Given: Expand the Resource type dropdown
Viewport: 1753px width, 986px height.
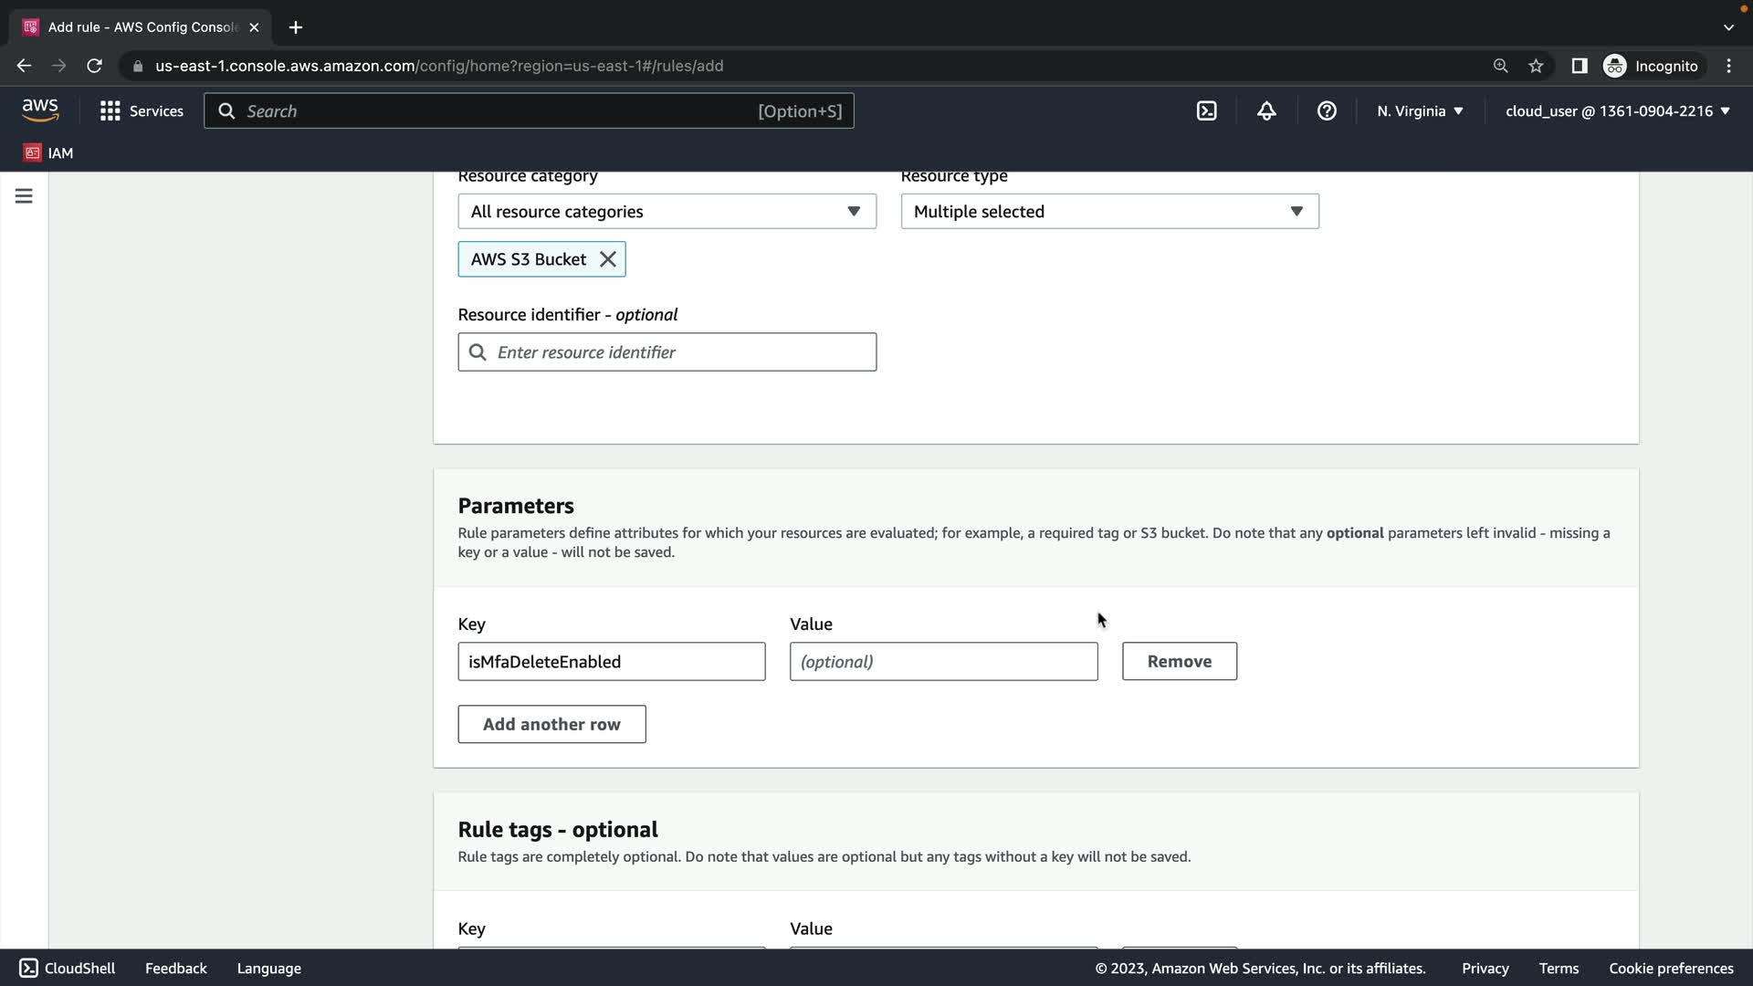Looking at the screenshot, I should 1109,212.
